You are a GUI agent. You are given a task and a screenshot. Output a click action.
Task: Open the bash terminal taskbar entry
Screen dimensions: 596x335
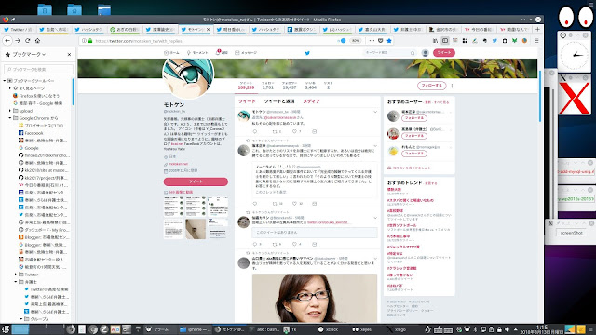pyautogui.click(x=264, y=329)
